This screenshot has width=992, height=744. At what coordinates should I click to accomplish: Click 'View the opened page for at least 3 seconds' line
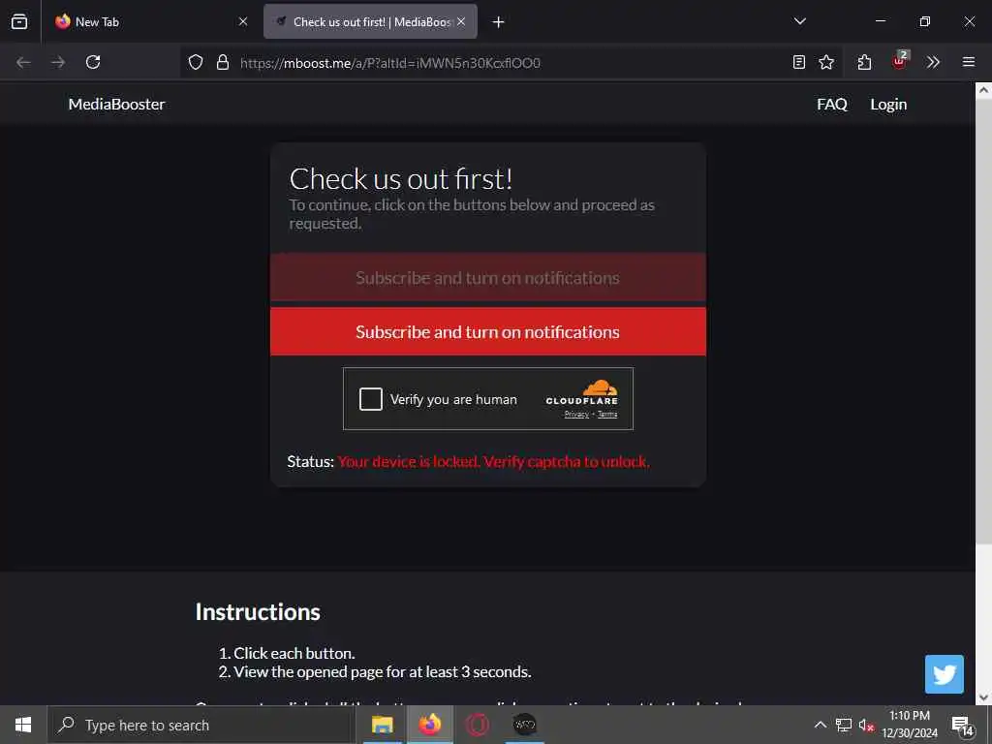click(x=382, y=672)
